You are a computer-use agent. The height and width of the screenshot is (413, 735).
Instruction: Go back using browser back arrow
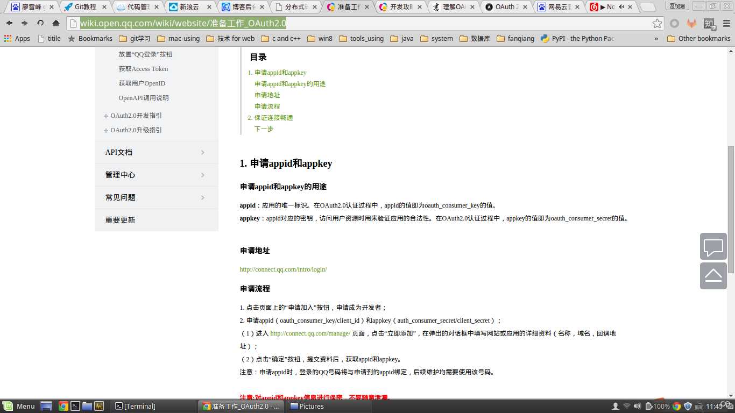[9, 23]
